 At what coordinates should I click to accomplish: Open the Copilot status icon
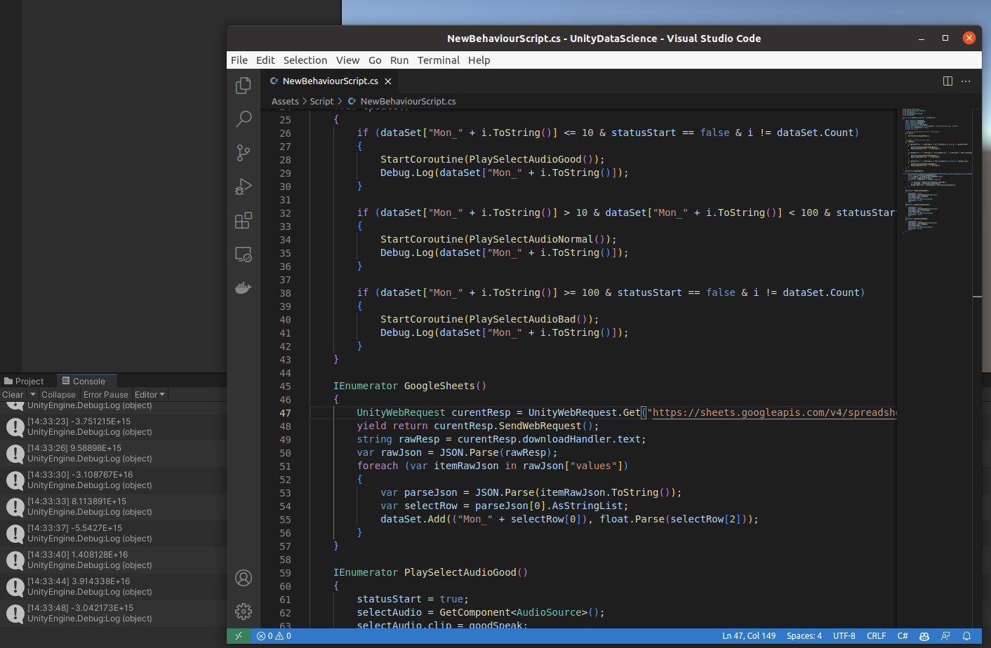(924, 636)
